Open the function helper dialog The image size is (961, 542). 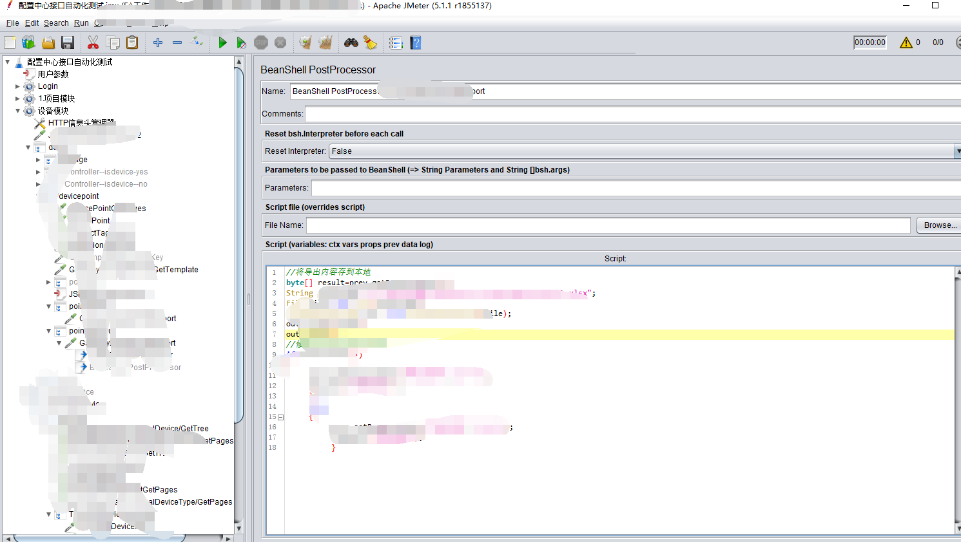tap(396, 42)
